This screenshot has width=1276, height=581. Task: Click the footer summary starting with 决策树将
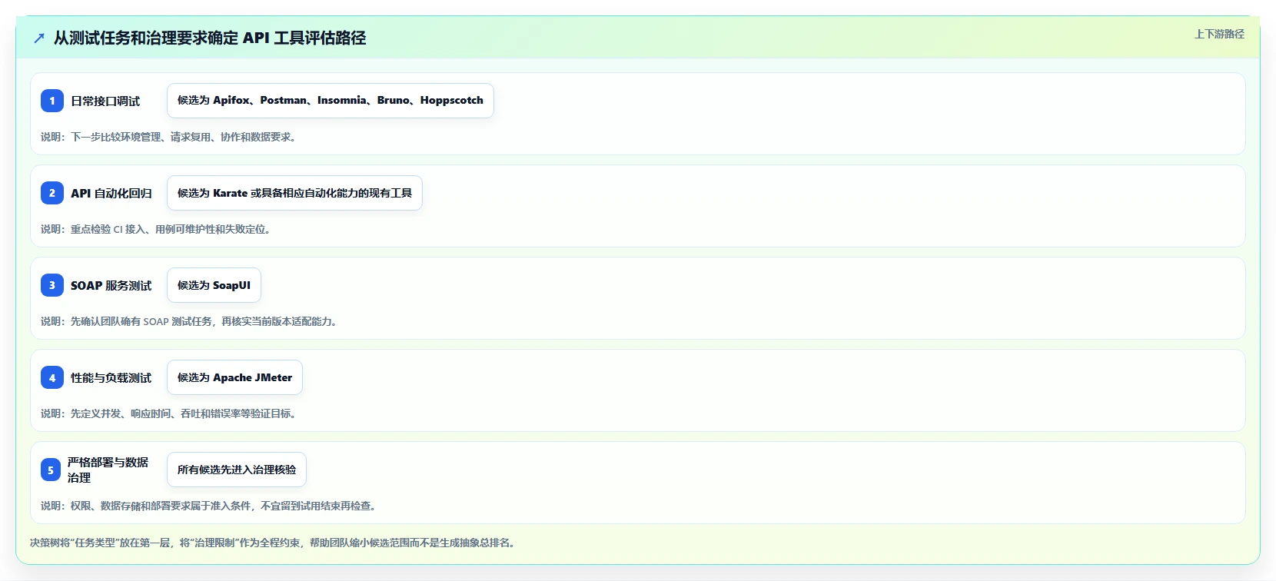(x=274, y=543)
